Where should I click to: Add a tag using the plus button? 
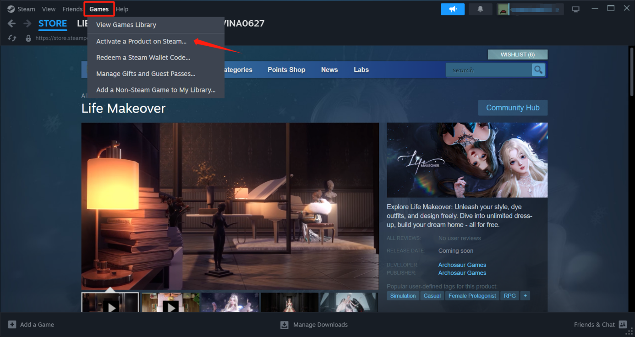click(525, 296)
